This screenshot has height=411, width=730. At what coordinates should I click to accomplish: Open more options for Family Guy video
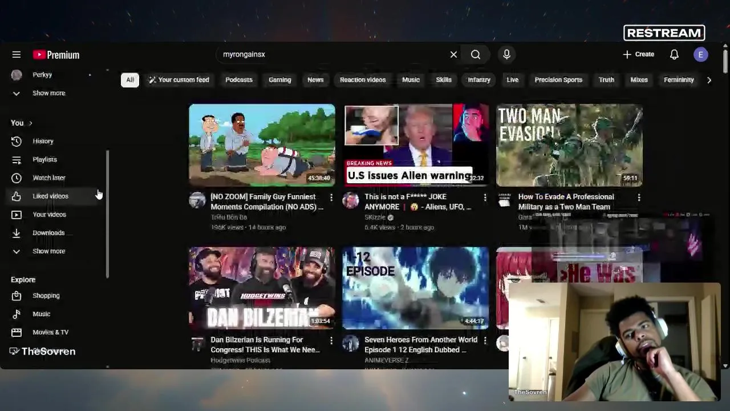coord(331,197)
